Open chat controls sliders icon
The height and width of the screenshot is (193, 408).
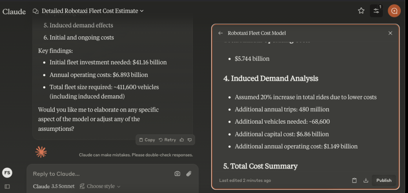pos(376,11)
